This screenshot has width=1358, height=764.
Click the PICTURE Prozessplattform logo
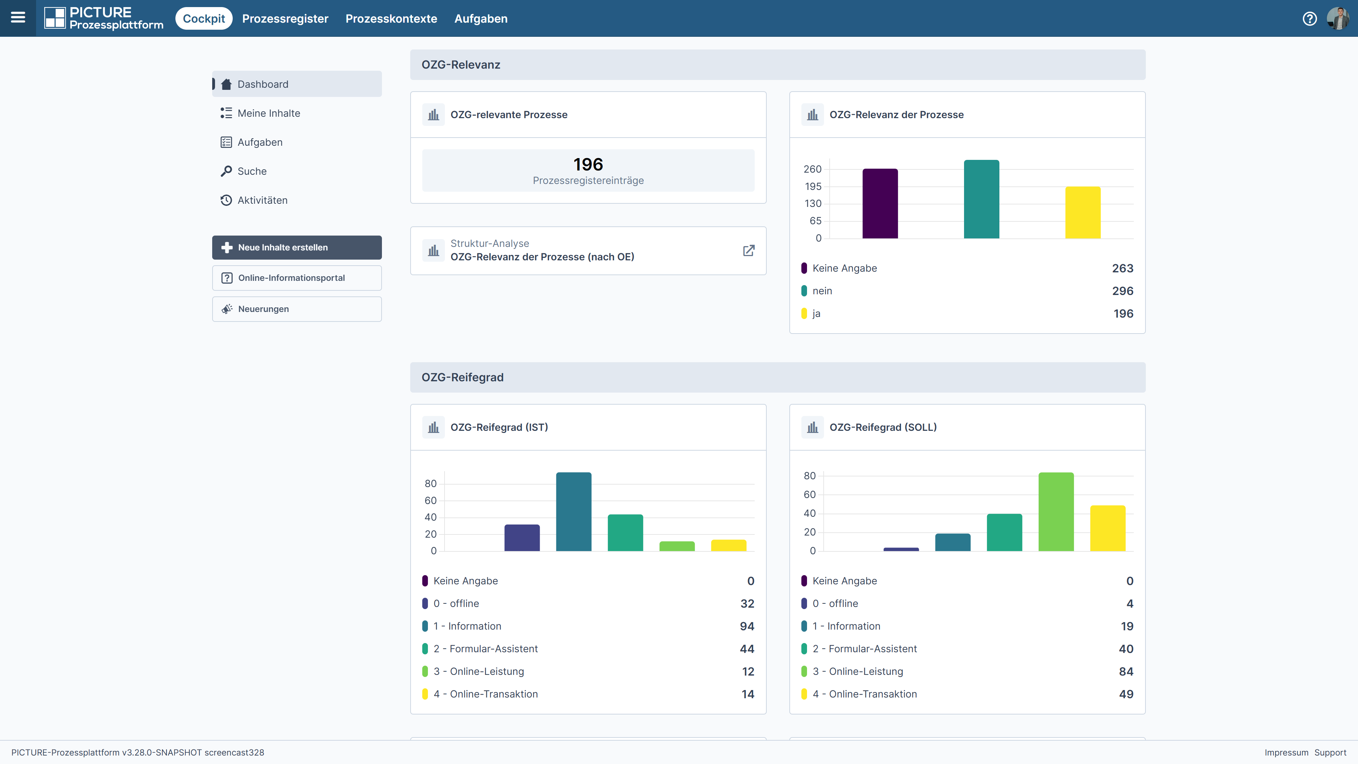[104, 18]
